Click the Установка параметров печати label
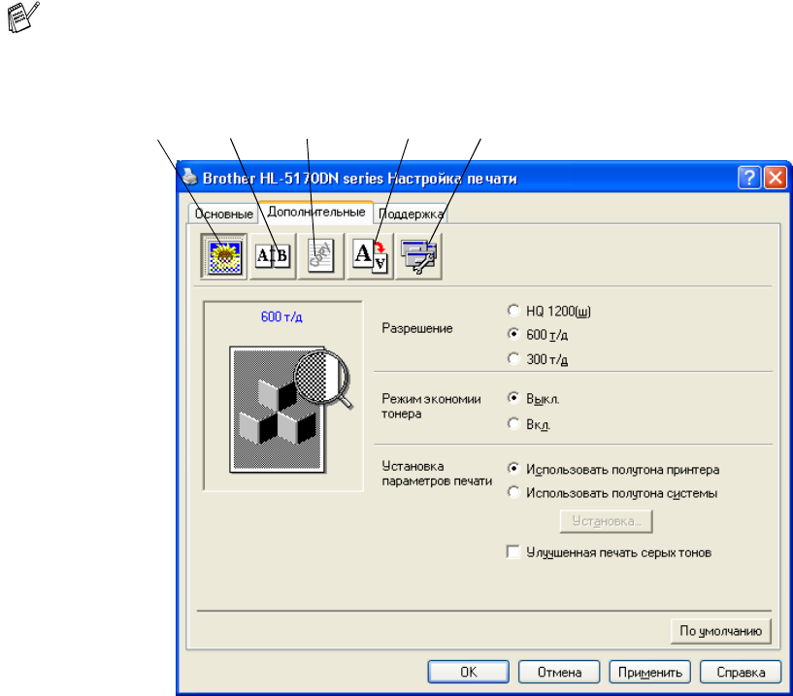The width and height of the screenshot is (793, 696). click(x=437, y=474)
